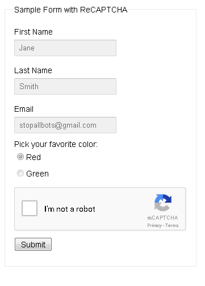Click the reCAPTCHA wordmark under the logo
Viewport: 205px width, 286px height.
coord(162,218)
